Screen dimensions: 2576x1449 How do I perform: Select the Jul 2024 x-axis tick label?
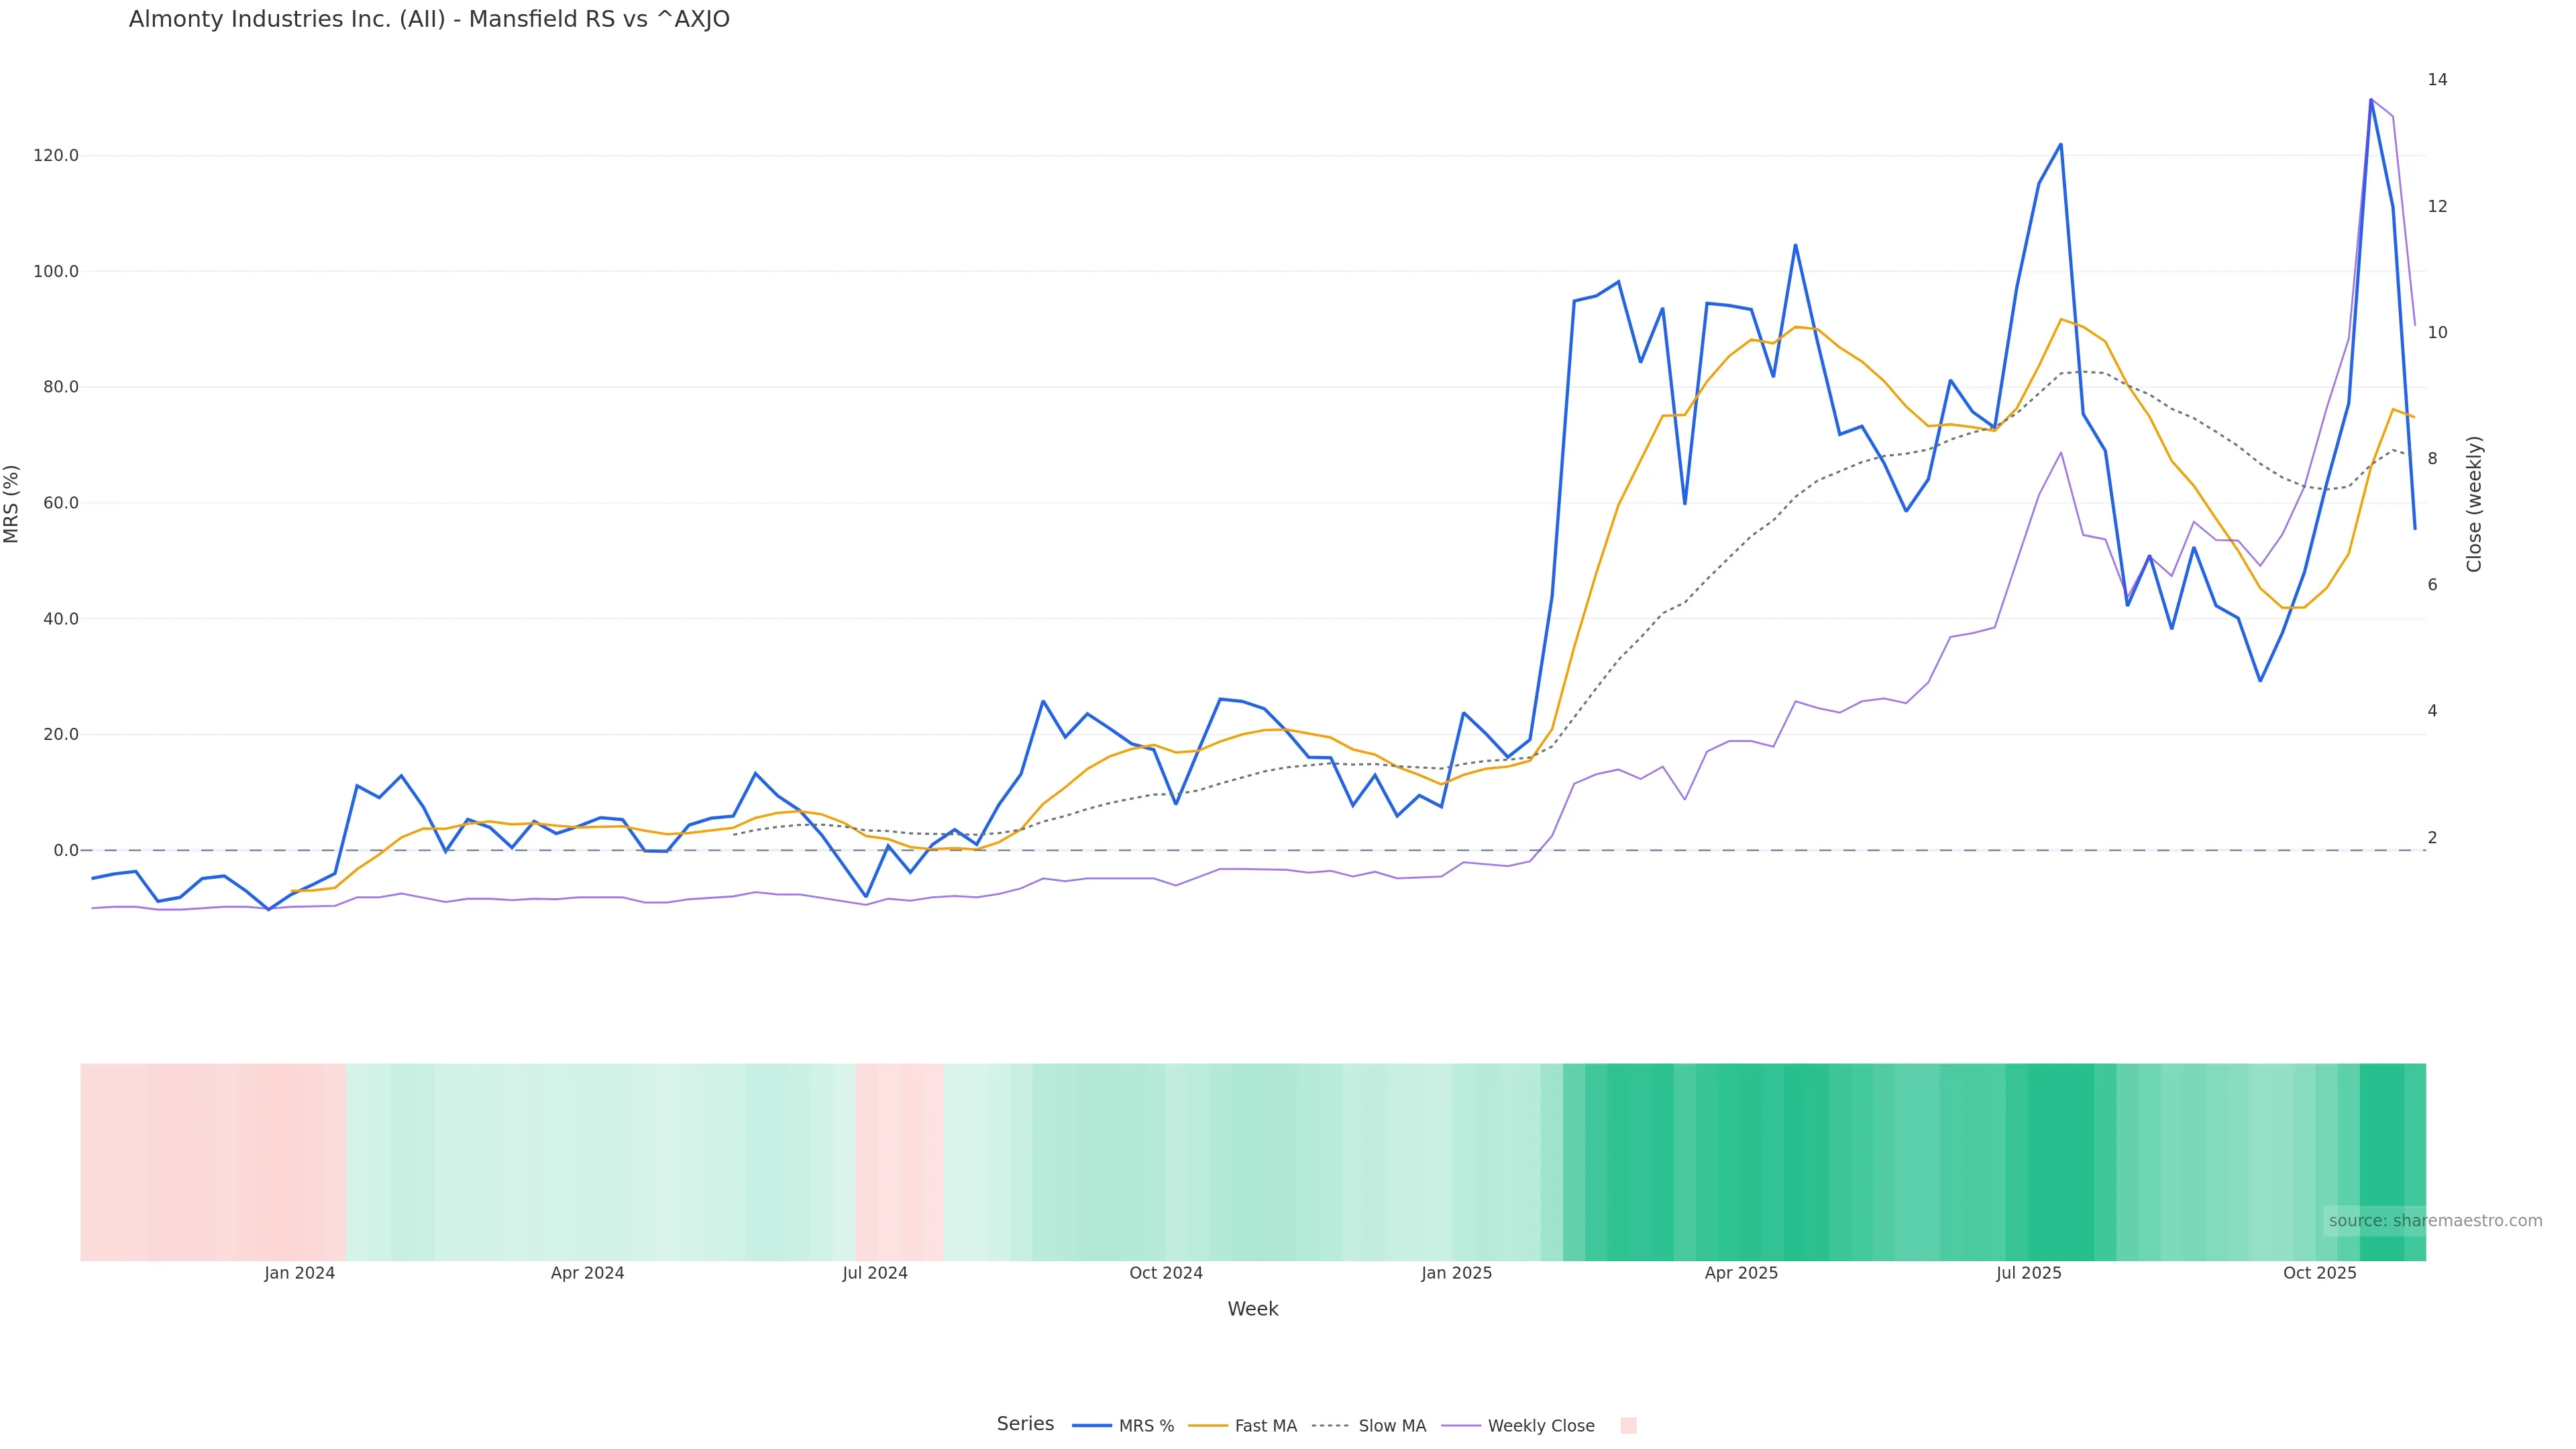(875, 1273)
